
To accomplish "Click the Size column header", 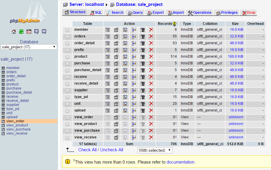I will point(235,24).
